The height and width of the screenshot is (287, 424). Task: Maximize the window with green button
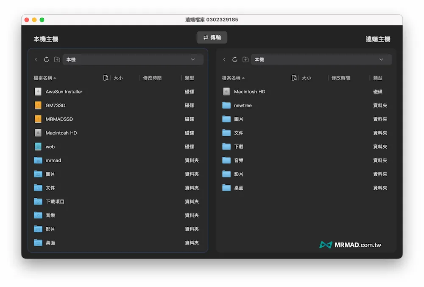coord(42,20)
